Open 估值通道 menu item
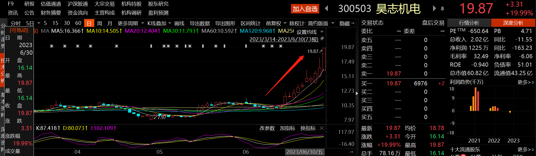The width and height of the screenshot is (536, 156). coord(51,4)
